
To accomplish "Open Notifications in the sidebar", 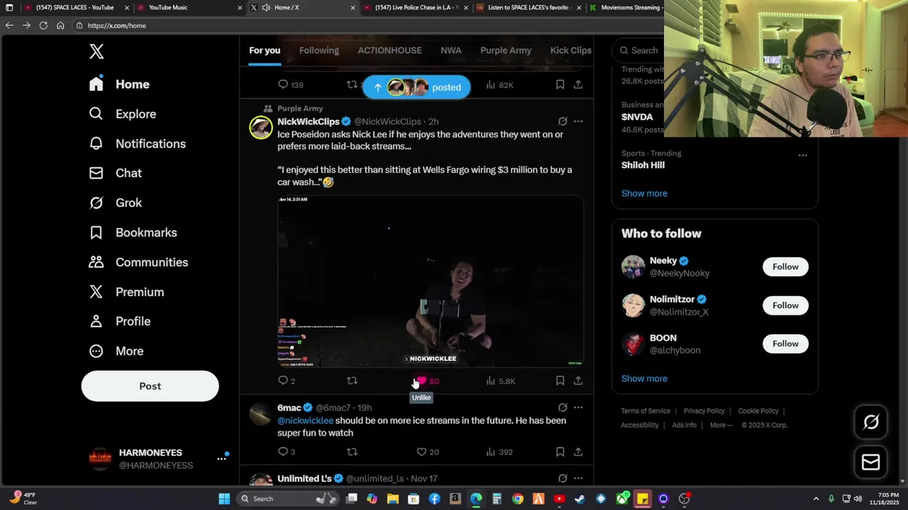I will (x=137, y=144).
